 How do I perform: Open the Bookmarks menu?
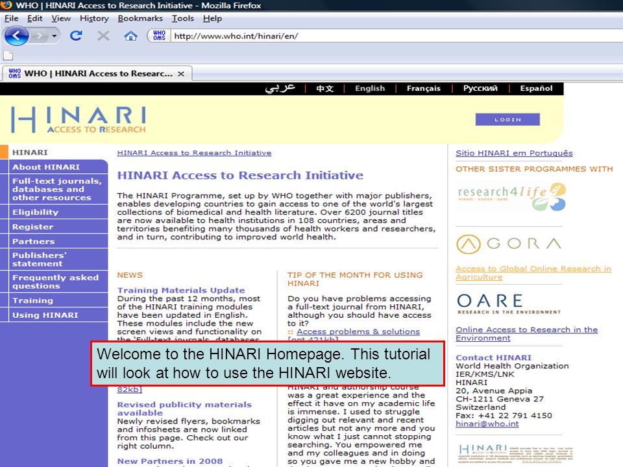[x=140, y=18]
